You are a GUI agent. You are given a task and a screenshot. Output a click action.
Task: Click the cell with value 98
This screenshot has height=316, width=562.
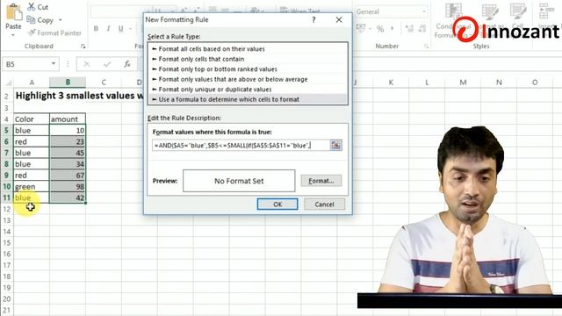pos(68,186)
